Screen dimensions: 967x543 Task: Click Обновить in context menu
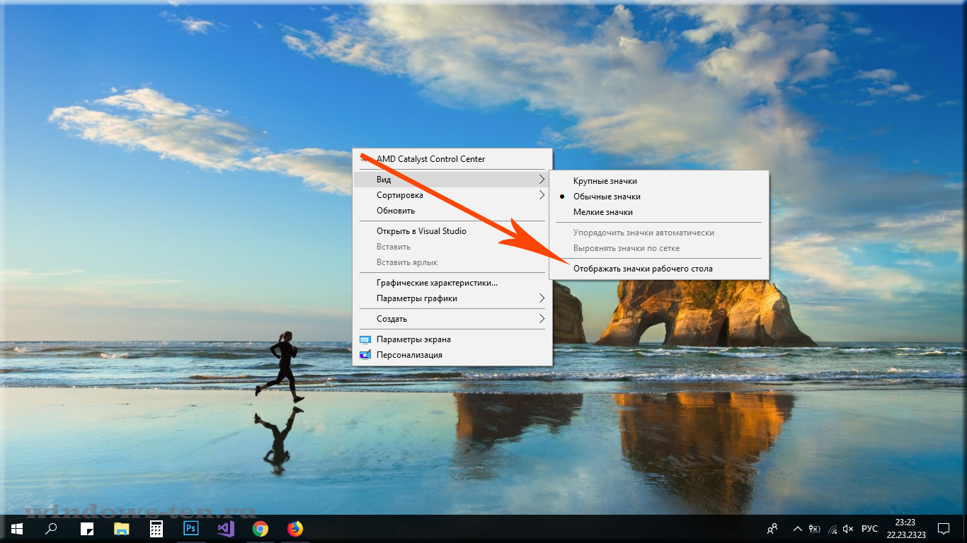452,211
